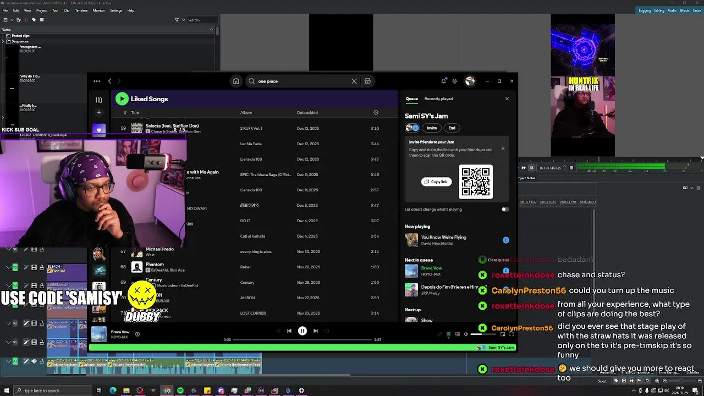Screen dimensions: 704x396
Task: Go to Spotify Home
Action: [x=236, y=81]
